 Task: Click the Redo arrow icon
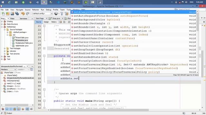tap(28, 13)
